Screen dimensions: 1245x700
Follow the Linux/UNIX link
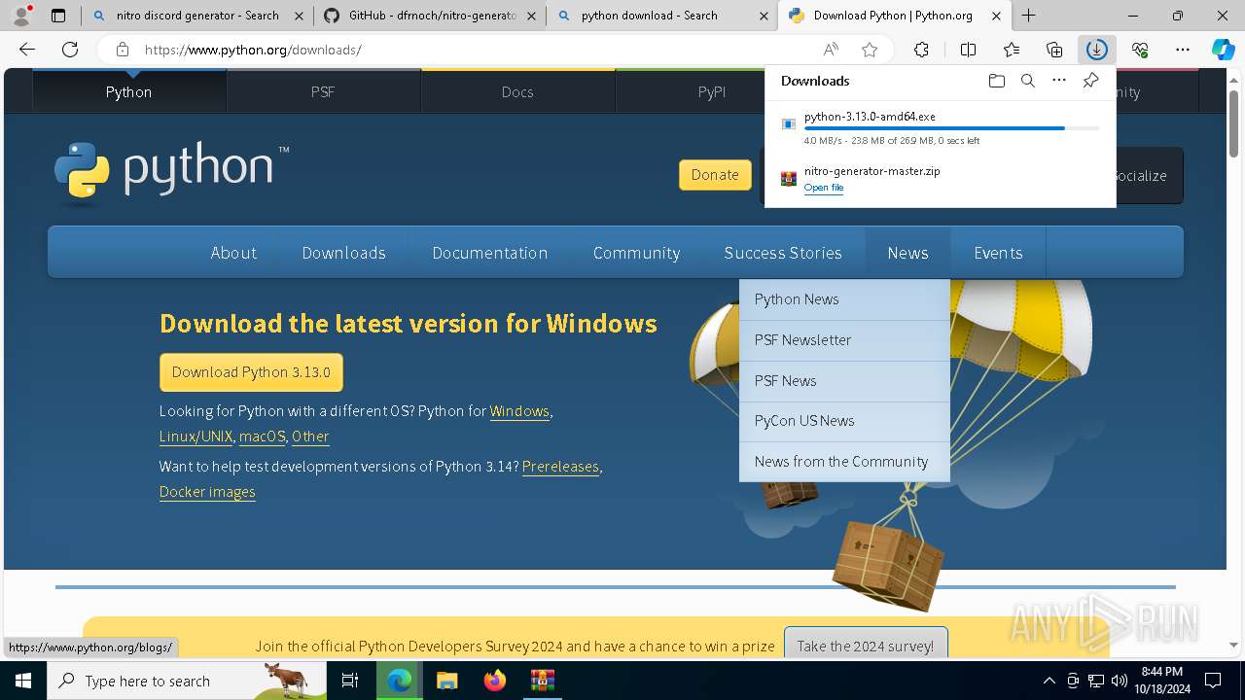(196, 437)
